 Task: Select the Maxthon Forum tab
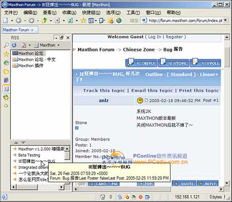(20, 30)
